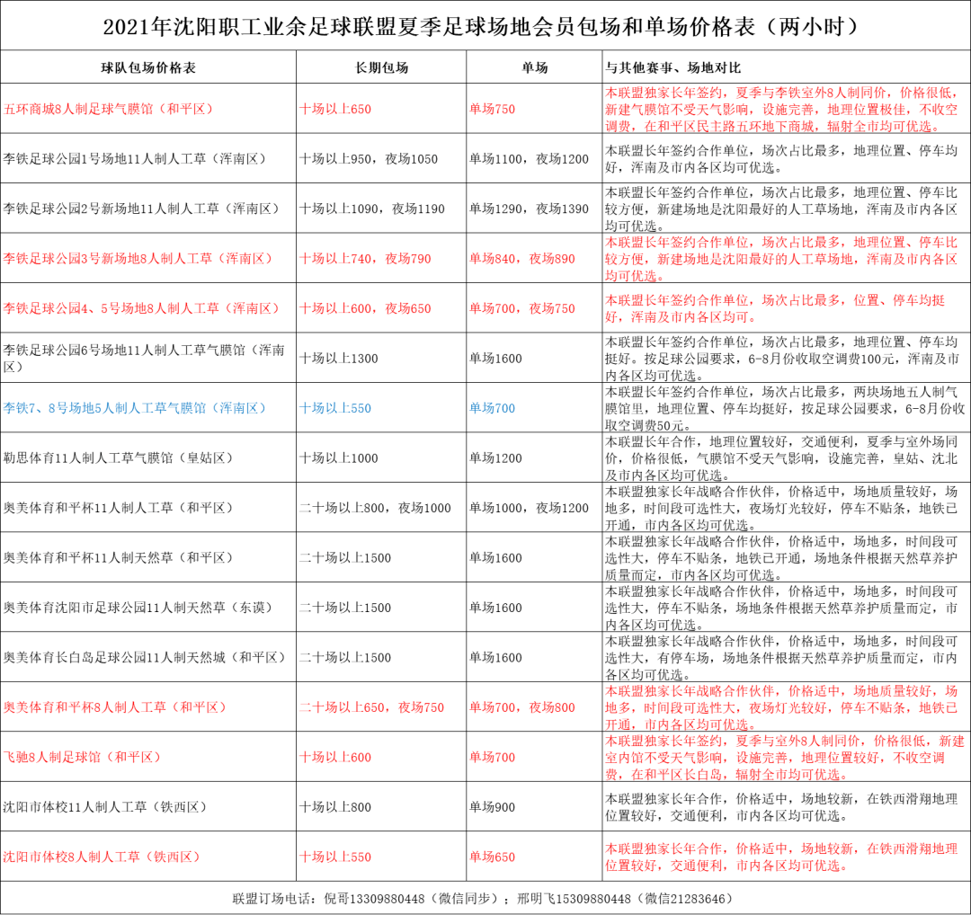
Task: Click the comparison text for 飞驰8人制足球馆 row
Action: coord(785,757)
